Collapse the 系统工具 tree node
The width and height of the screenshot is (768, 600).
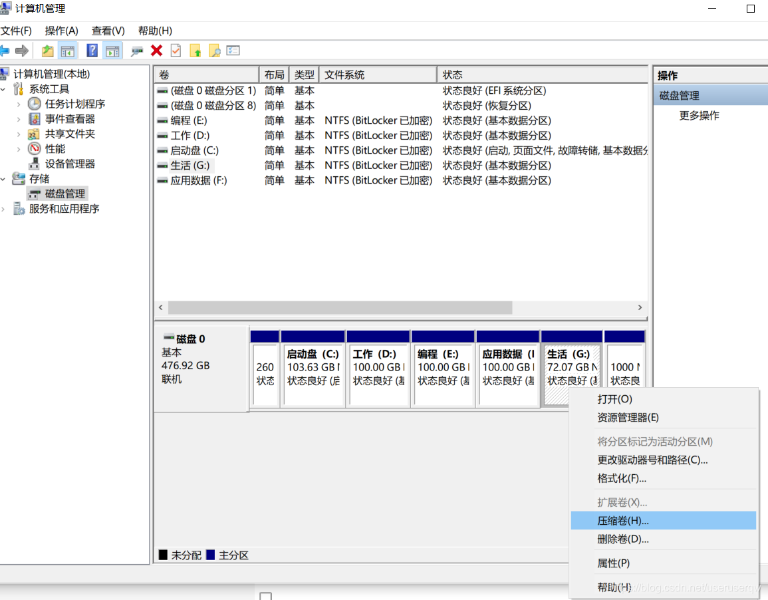click(3, 89)
